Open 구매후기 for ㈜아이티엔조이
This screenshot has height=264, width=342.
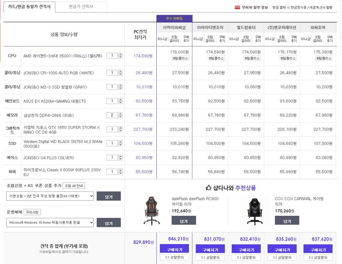click(222, 39)
